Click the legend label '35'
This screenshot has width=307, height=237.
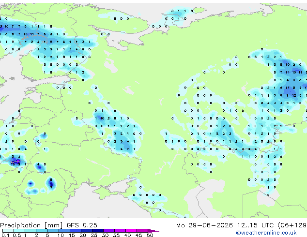pyautogui.click(x=116, y=235)
